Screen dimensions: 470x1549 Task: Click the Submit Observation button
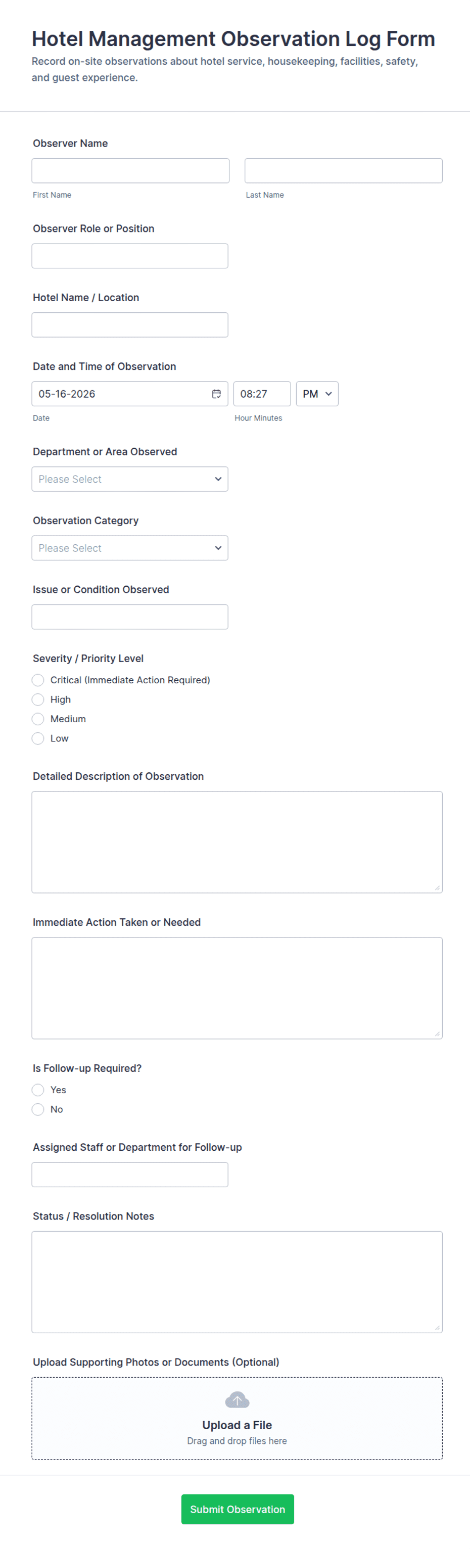238,1509
